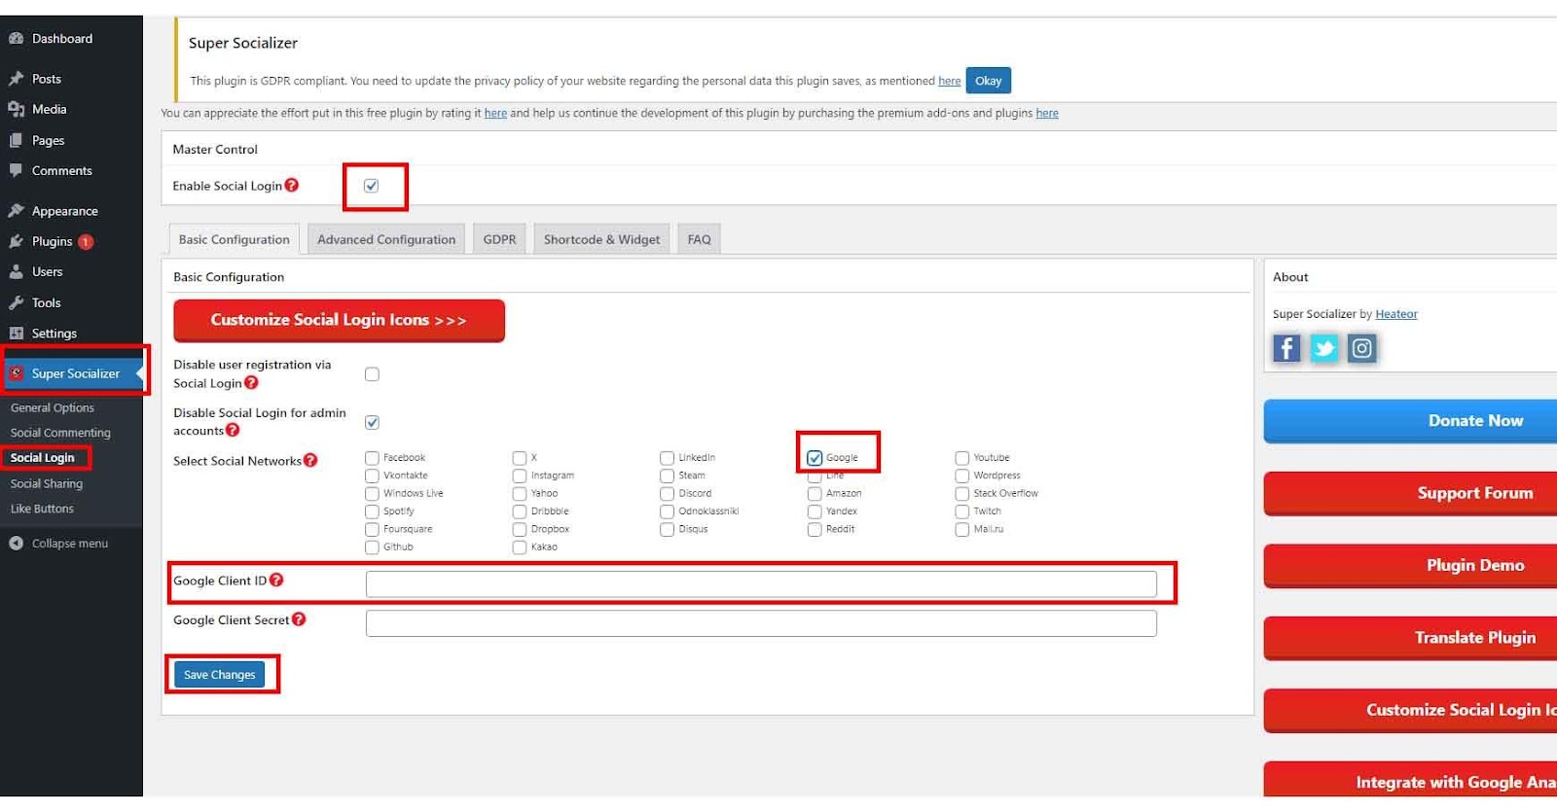
Task: Click the Super Socializer menu icon
Action: point(16,373)
